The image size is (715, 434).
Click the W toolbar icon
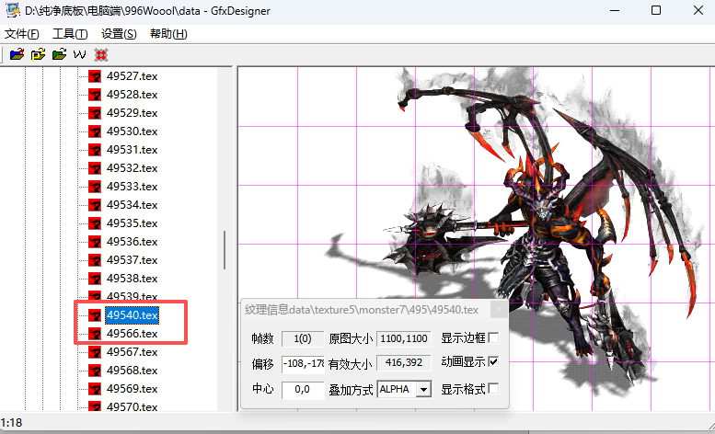pos(79,55)
